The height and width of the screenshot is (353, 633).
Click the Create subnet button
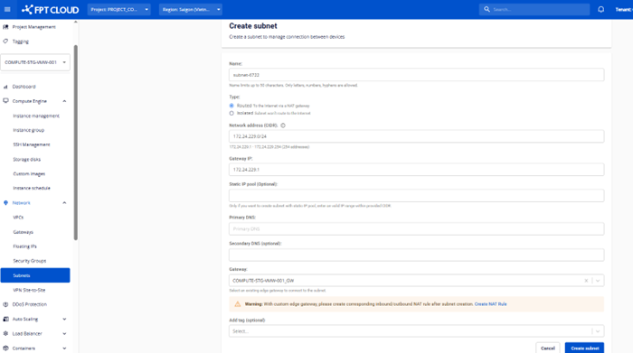584,348
